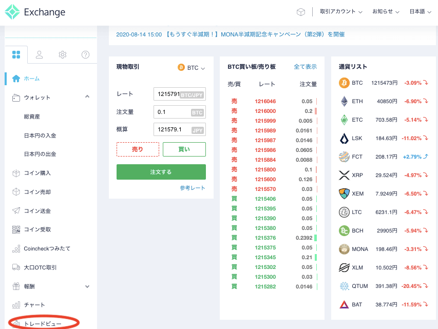Click the LTC icon in 通貨リスト

(344, 212)
